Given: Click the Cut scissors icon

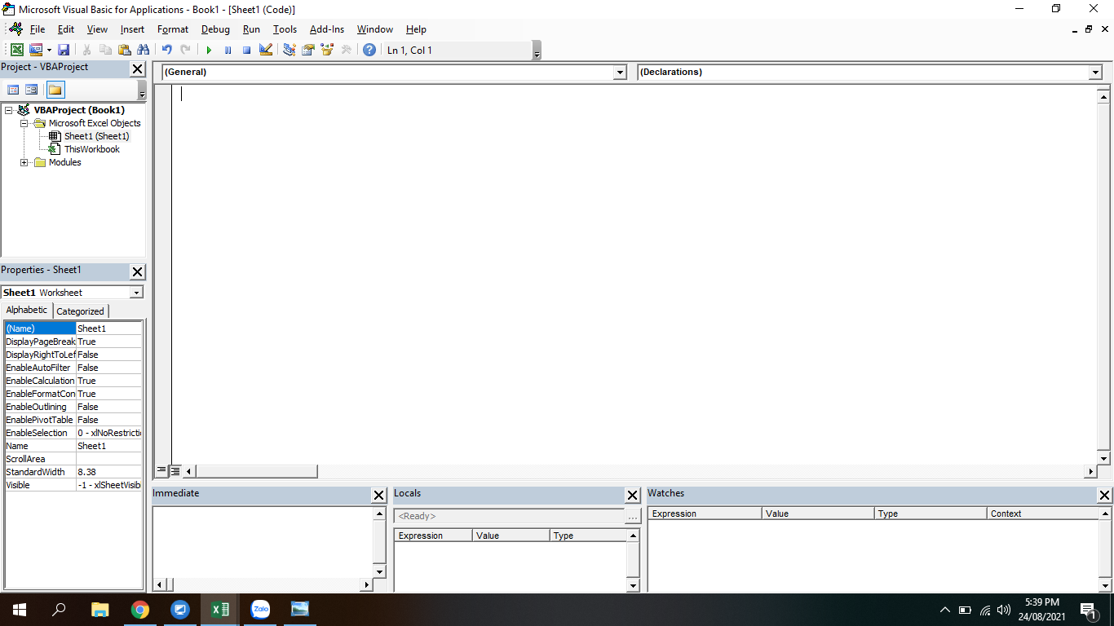Looking at the screenshot, I should tap(86, 50).
